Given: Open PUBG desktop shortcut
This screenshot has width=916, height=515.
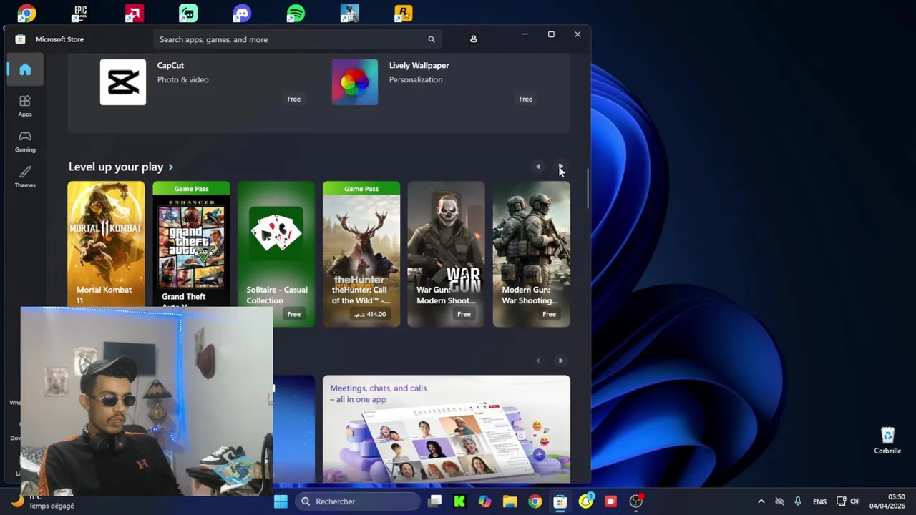Looking at the screenshot, I should click(x=349, y=13).
